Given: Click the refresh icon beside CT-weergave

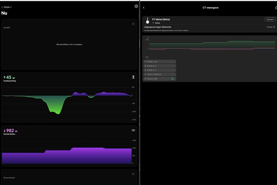Looking at the screenshot, I should tap(276, 8).
